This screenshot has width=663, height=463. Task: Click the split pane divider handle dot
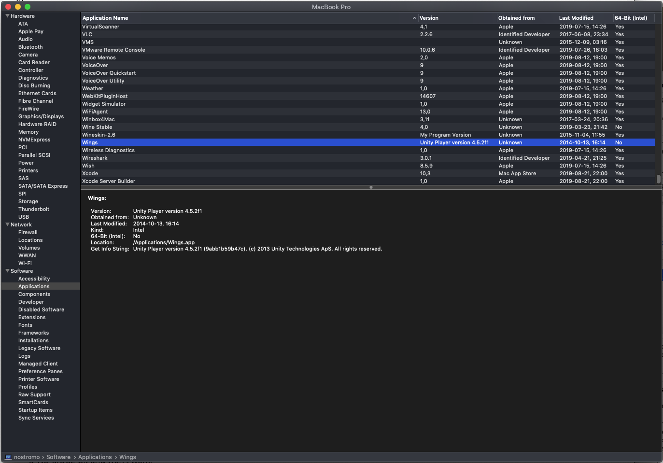tap(371, 187)
